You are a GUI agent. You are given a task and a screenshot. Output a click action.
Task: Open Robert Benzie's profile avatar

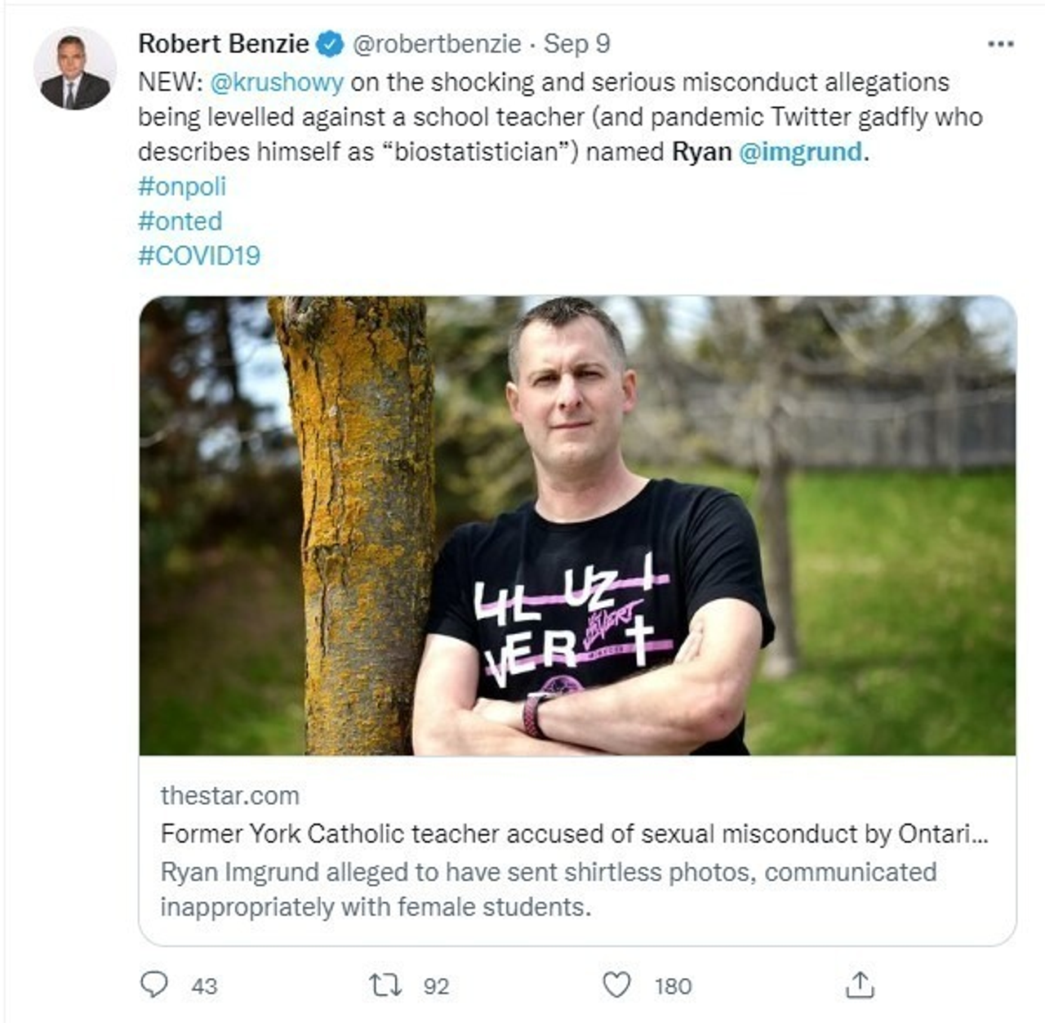(x=75, y=70)
